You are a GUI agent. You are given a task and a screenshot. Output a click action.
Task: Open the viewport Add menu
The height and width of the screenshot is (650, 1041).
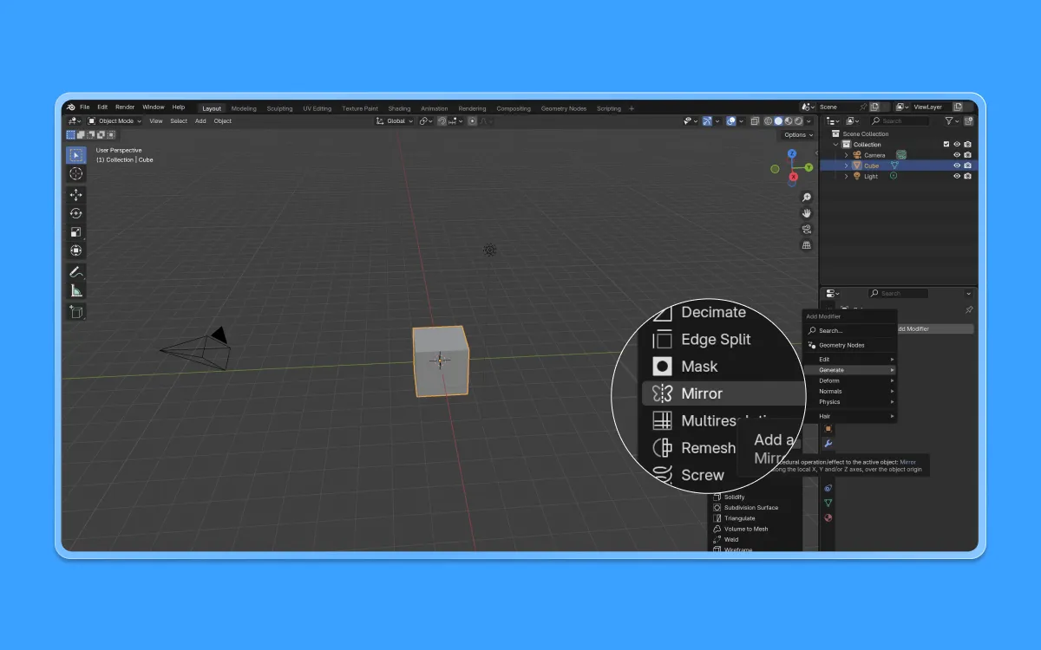coord(200,121)
